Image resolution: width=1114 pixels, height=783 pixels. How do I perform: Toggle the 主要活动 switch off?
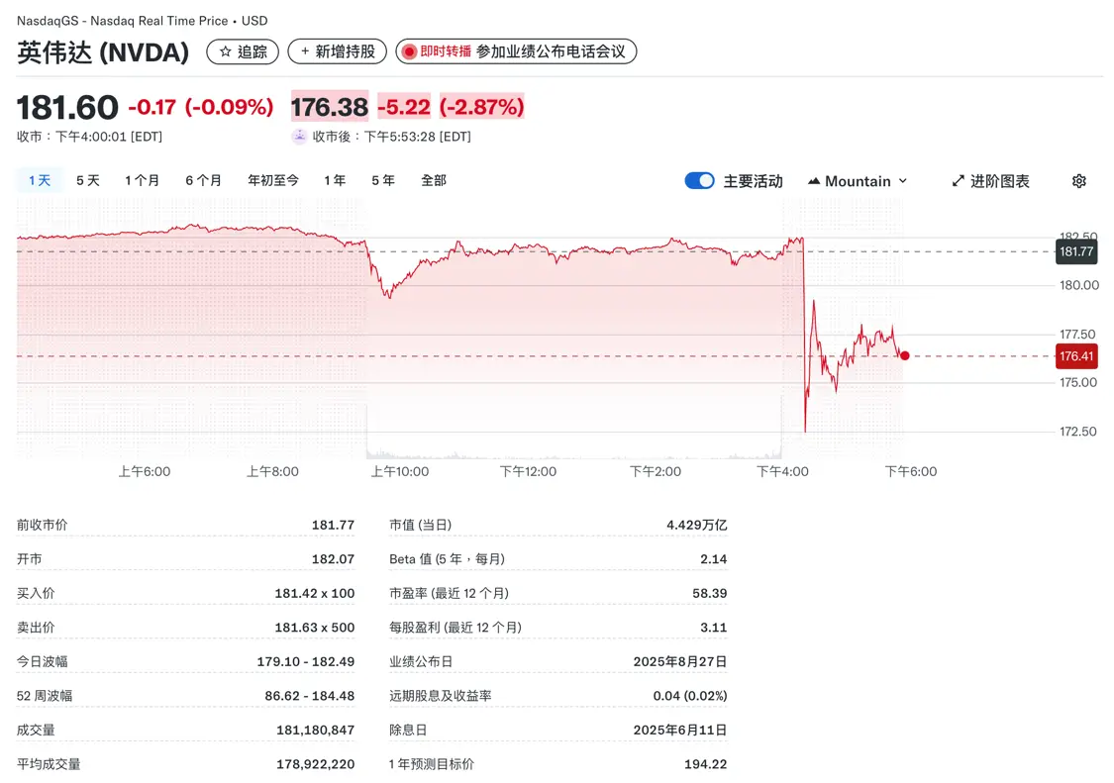click(x=699, y=180)
